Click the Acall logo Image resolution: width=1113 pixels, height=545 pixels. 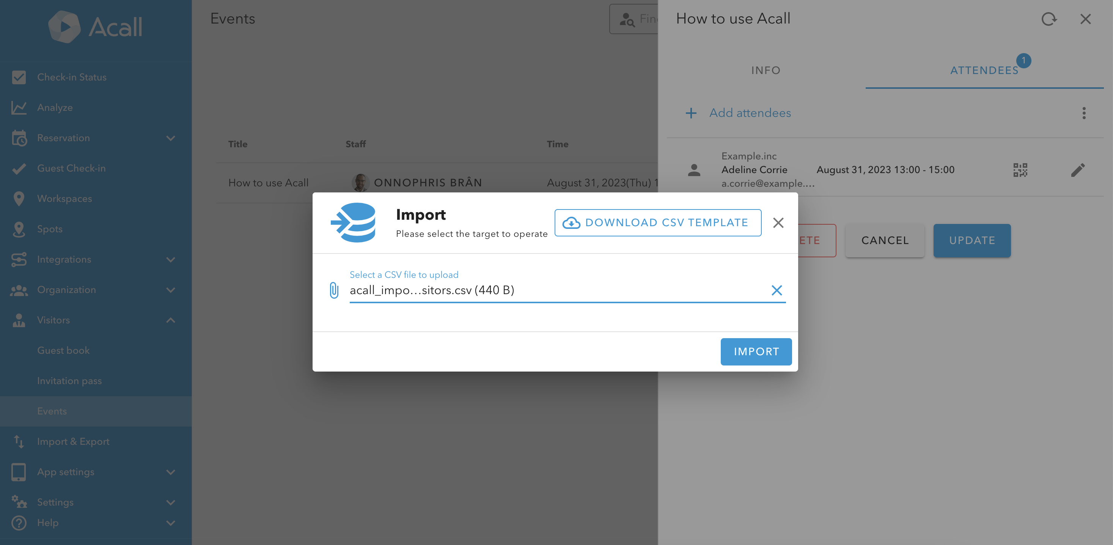[96, 27]
